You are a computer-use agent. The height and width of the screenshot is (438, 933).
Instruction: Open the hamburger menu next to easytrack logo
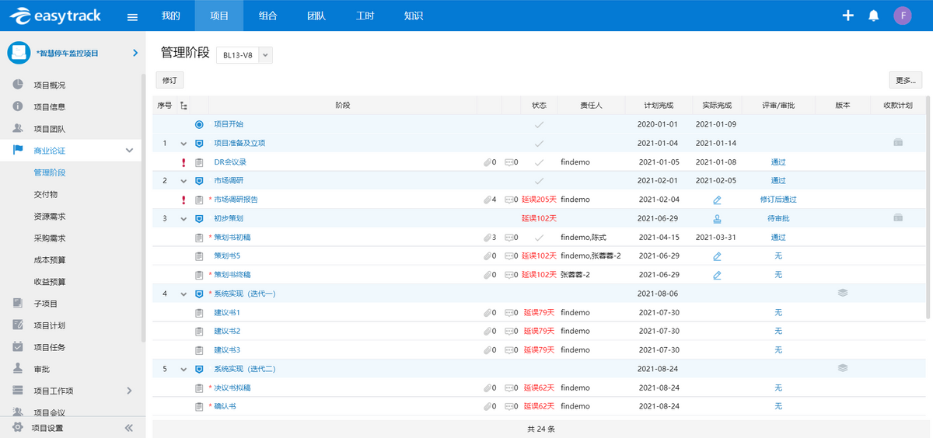(x=132, y=16)
